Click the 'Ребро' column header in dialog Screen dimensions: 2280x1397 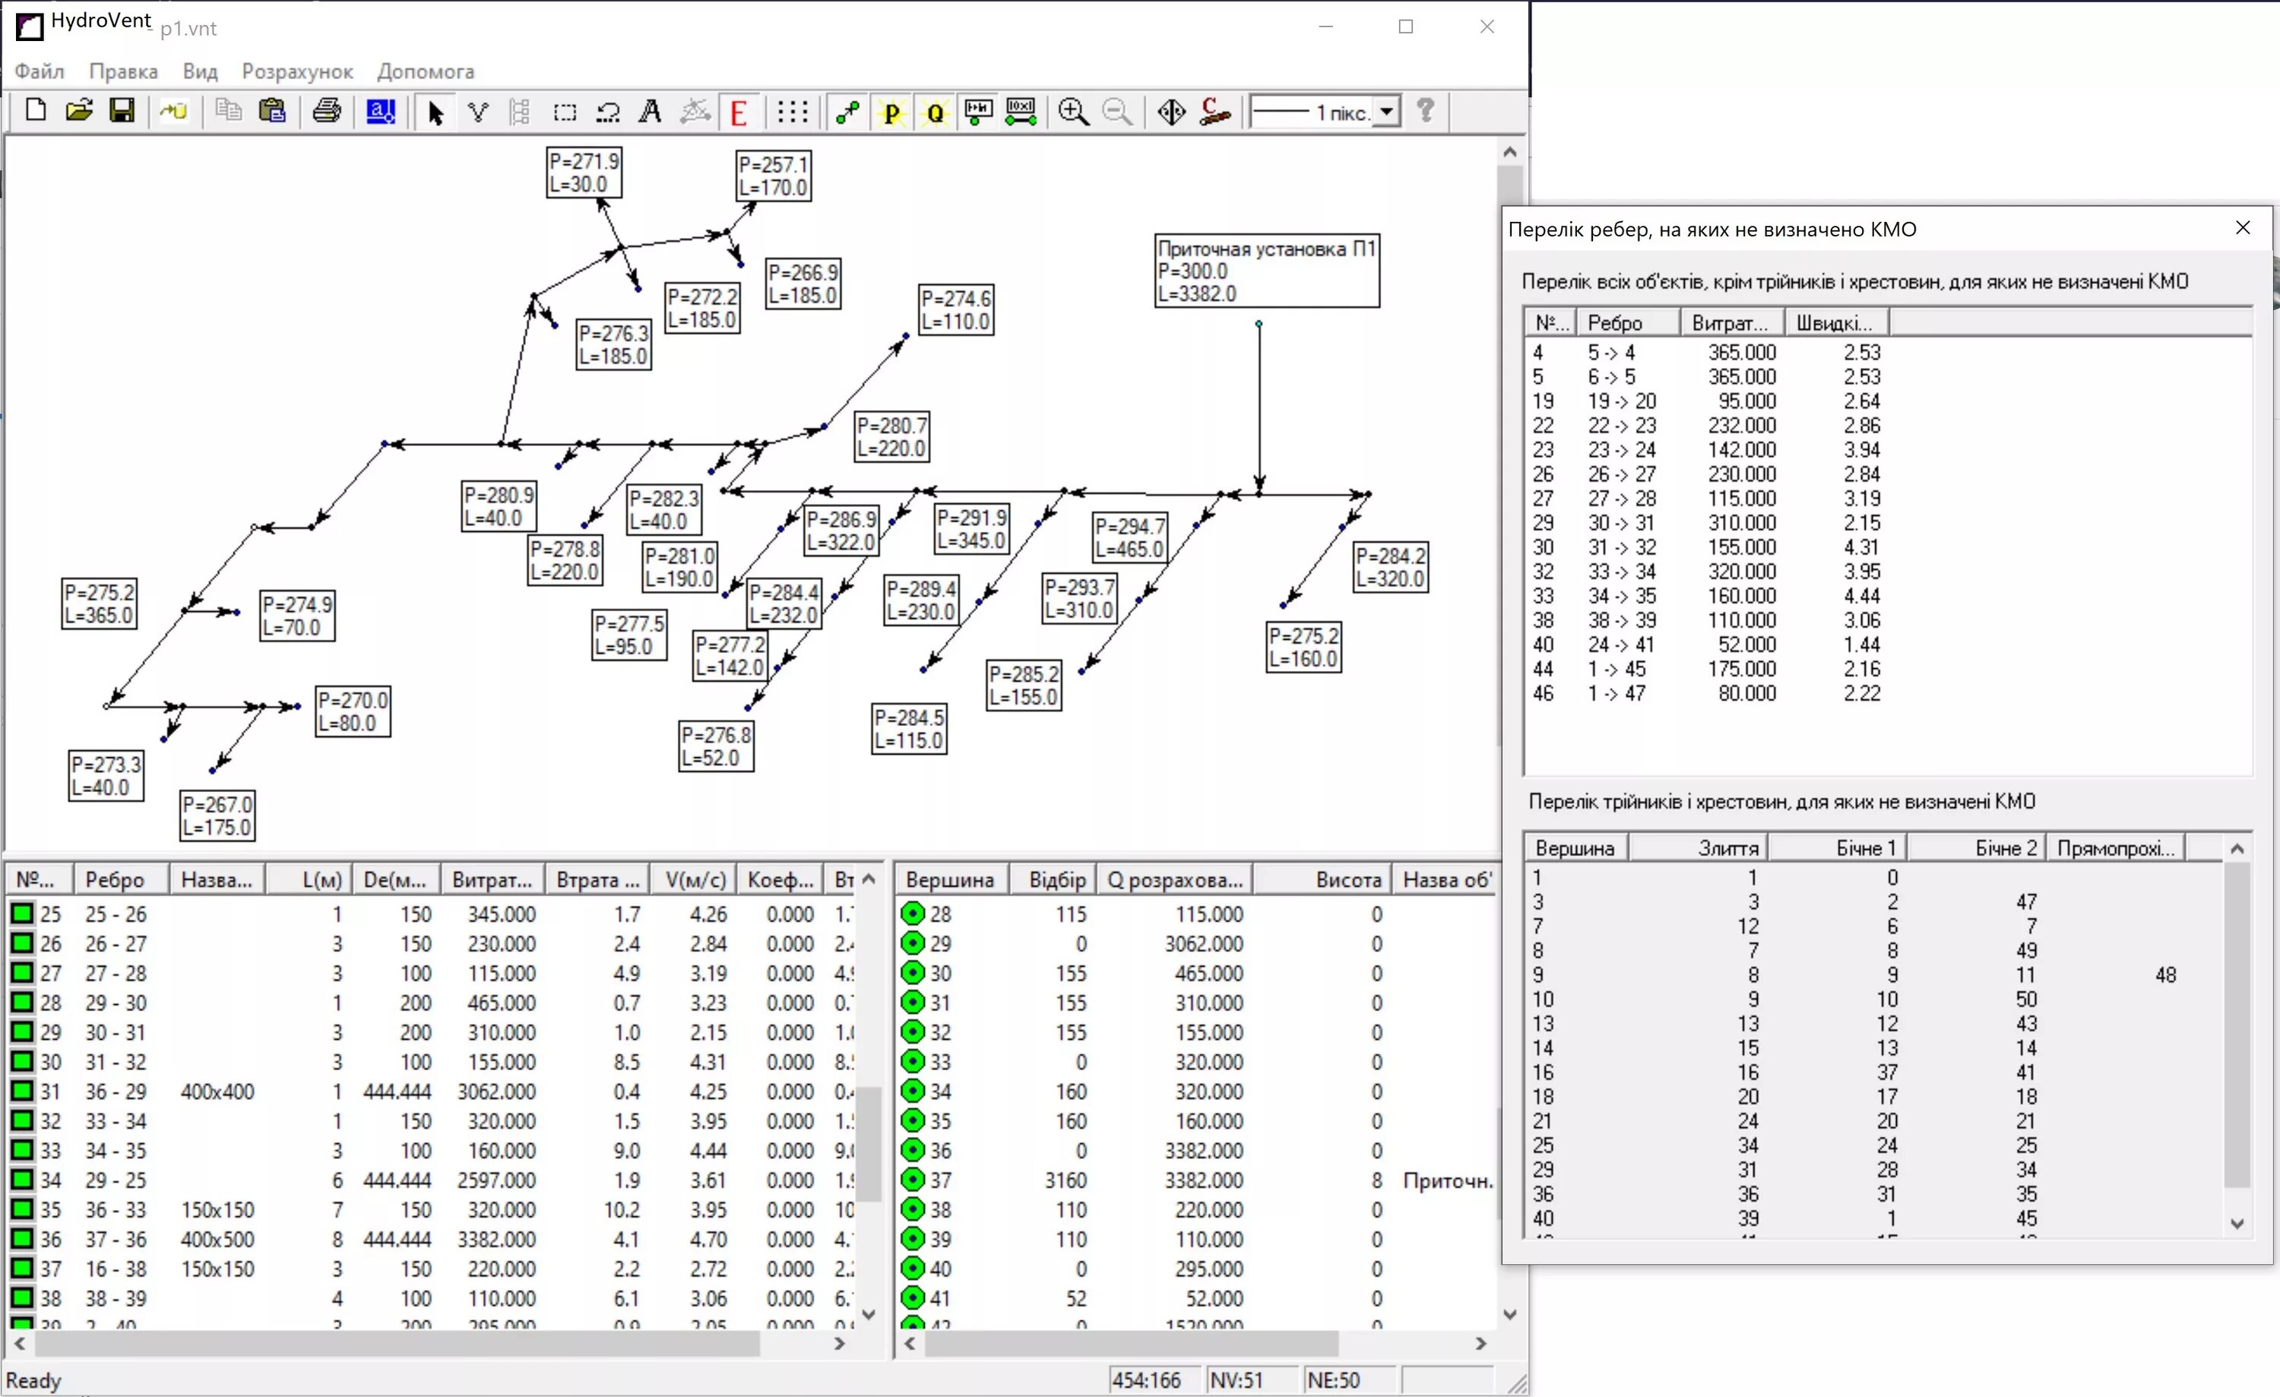[x=1626, y=323]
